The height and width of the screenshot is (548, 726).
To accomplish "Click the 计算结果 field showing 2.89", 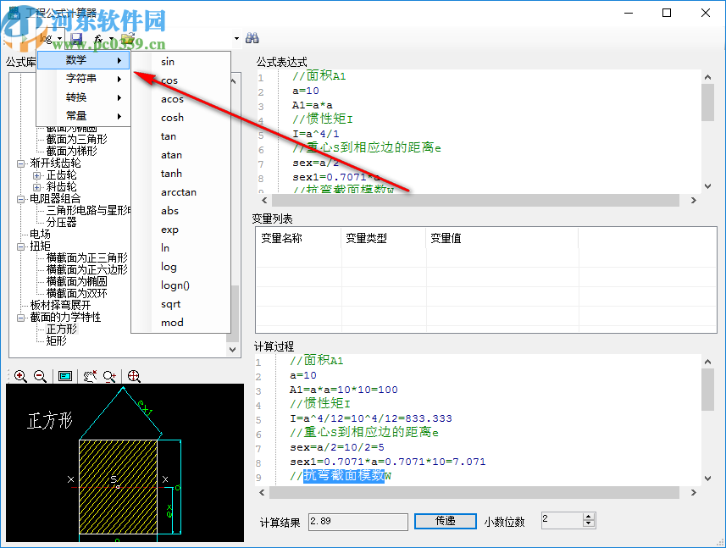I will 357,522.
